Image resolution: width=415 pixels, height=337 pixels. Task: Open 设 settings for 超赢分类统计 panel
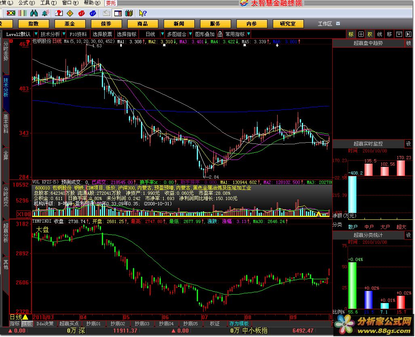[x=409, y=235]
